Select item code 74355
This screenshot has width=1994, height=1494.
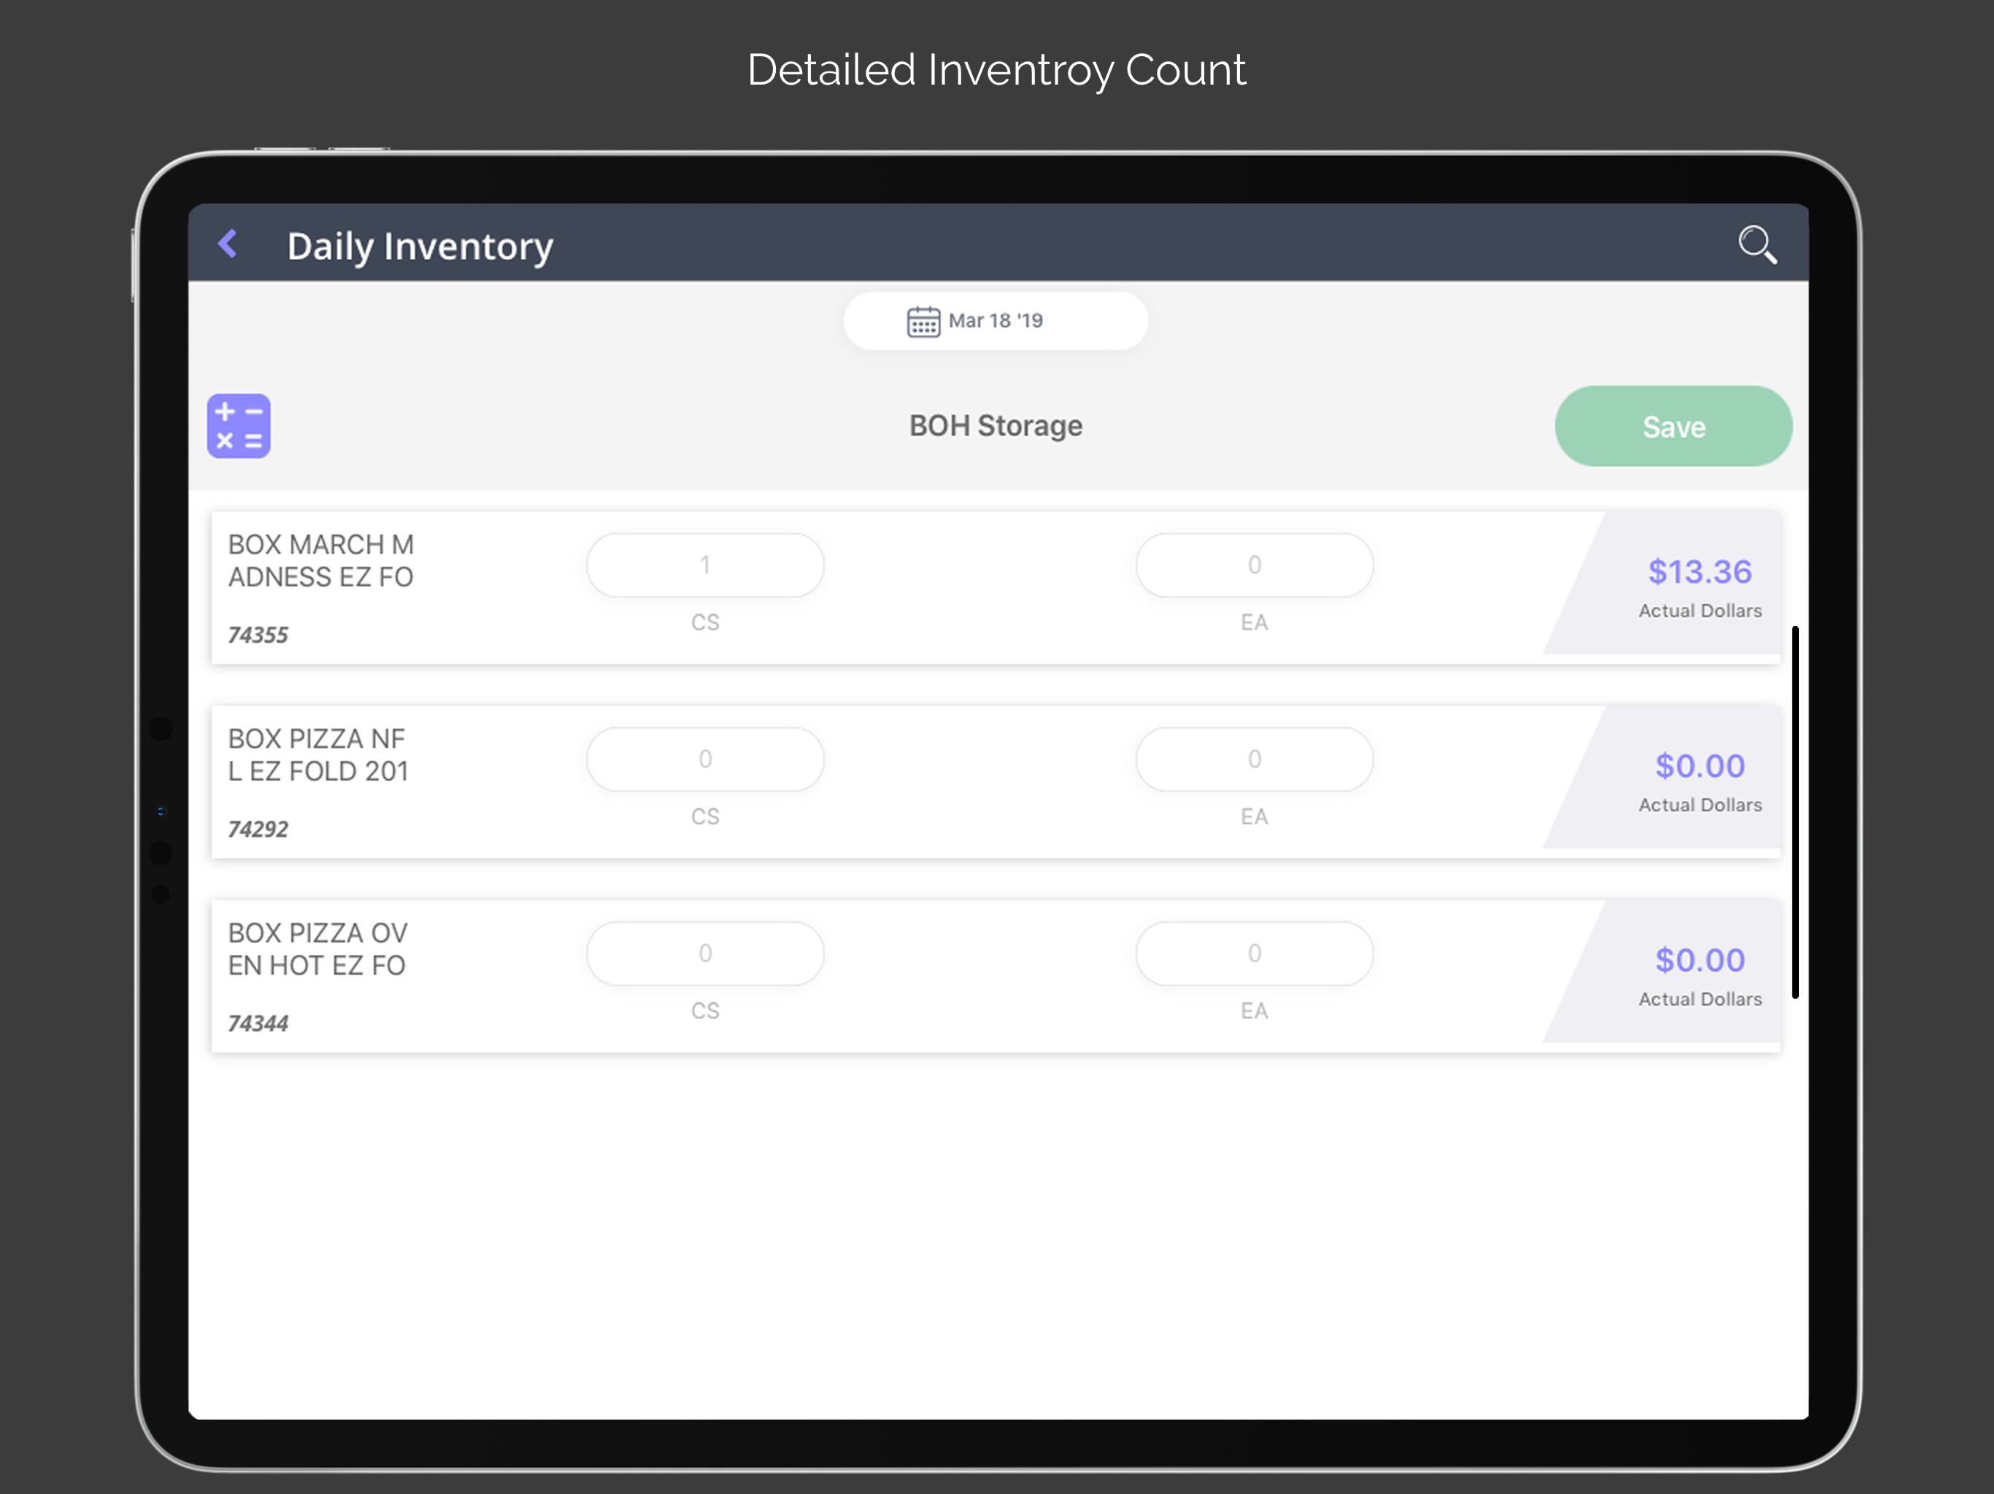[258, 635]
